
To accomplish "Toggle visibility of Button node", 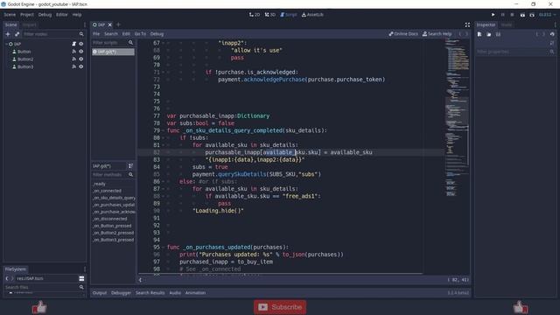I will click(x=81, y=52).
